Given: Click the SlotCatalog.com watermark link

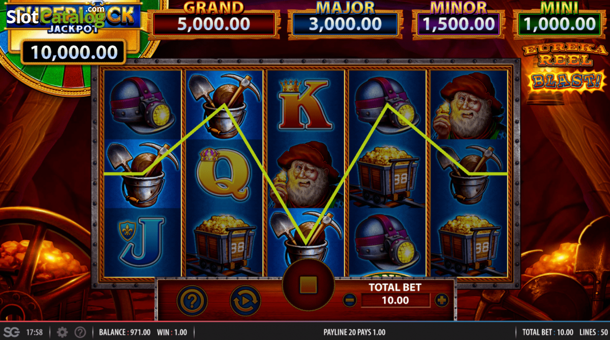Looking at the screenshot, I should click(56, 16).
